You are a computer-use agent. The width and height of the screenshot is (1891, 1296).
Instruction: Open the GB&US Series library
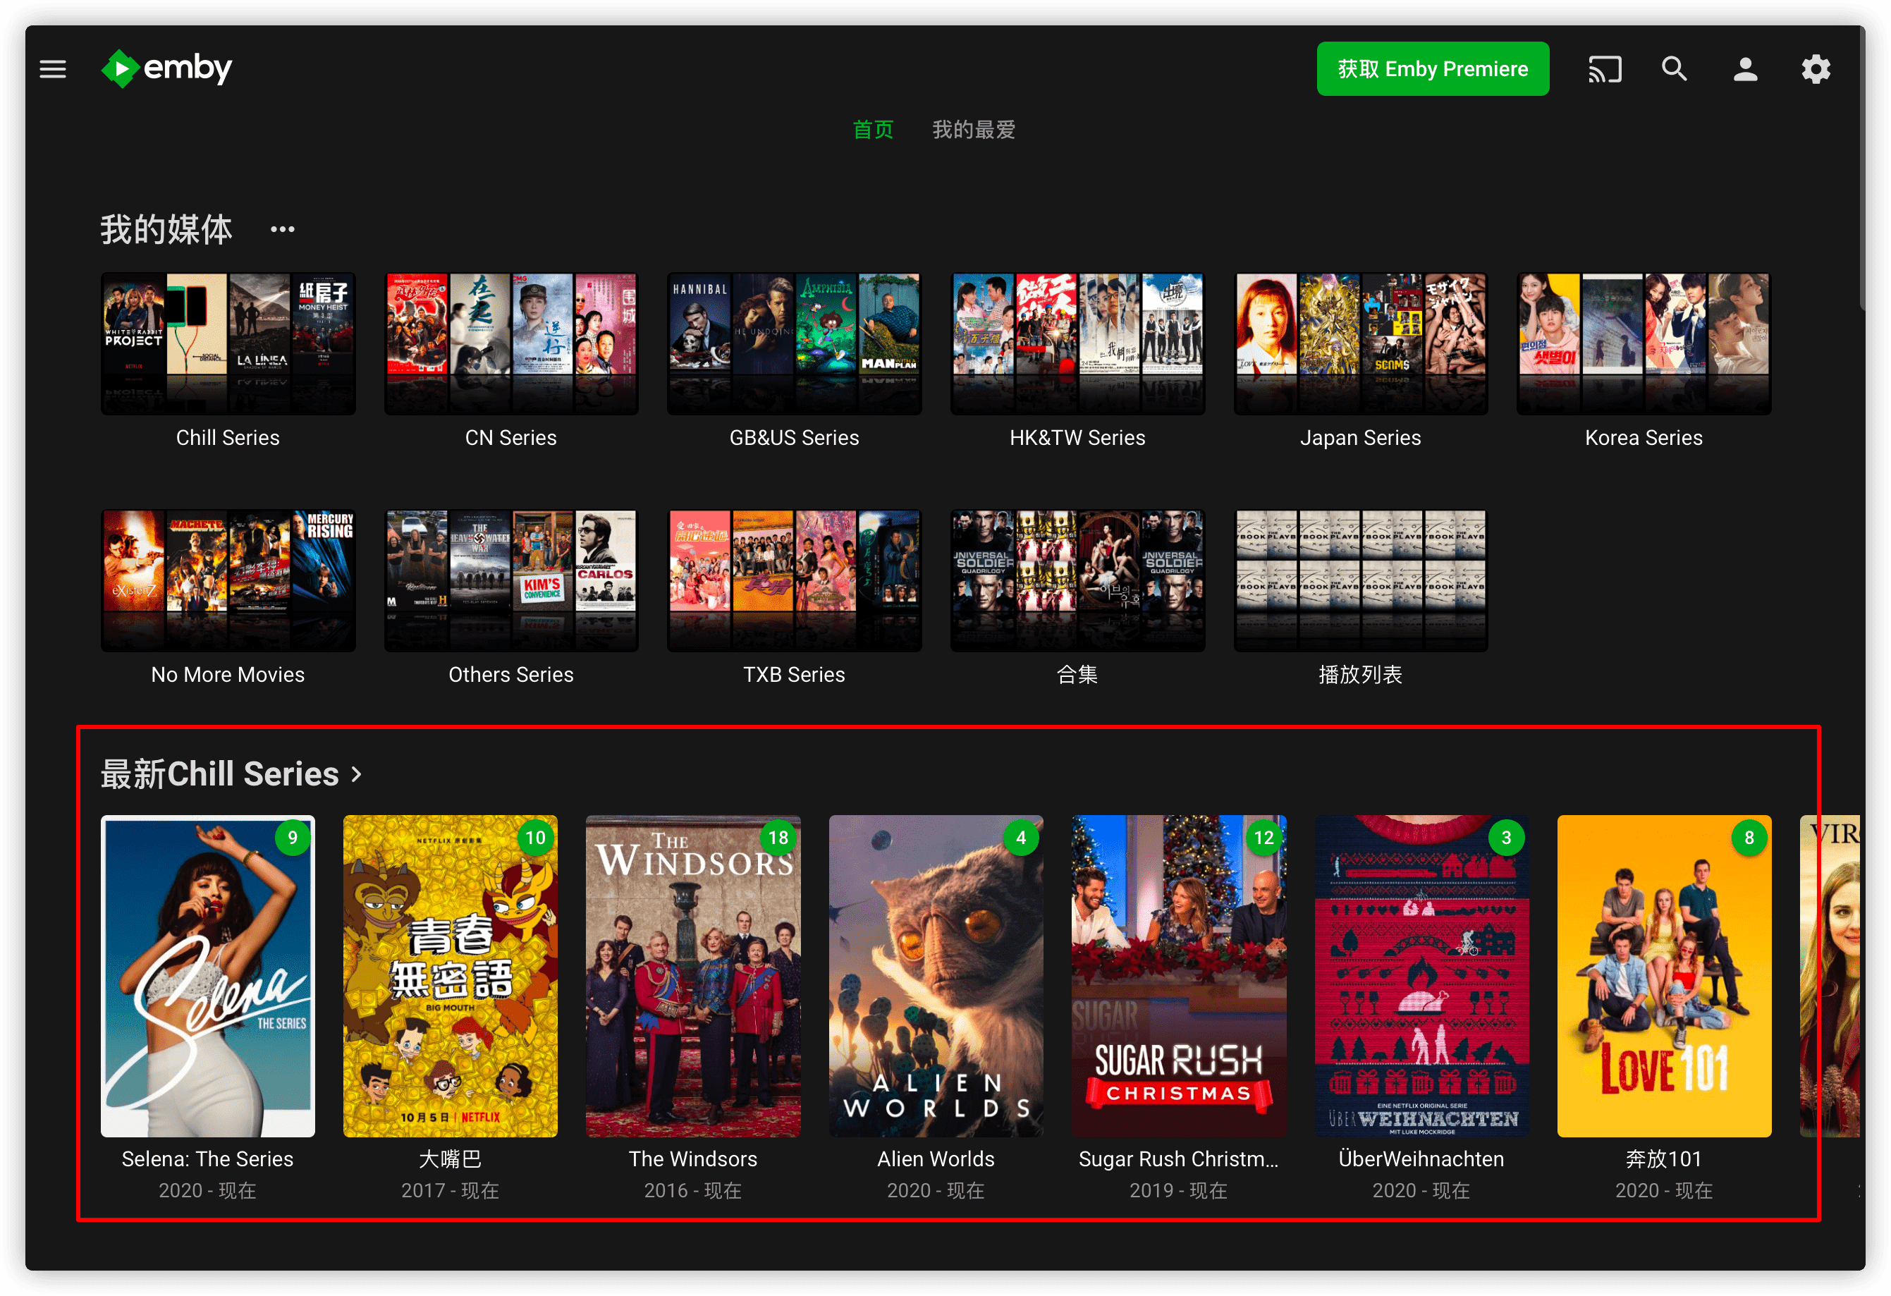(793, 343)
